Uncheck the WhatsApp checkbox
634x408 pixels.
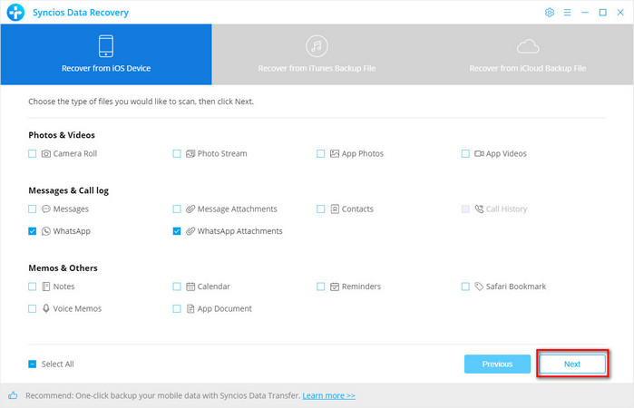pos(33,231)
